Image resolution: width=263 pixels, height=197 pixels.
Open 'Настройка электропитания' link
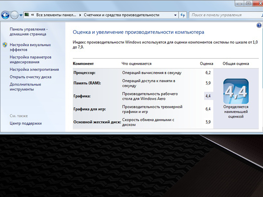click(x=34, y=70)
